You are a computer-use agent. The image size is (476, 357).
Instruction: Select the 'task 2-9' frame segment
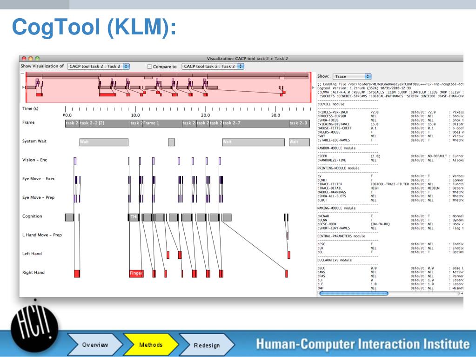299,123
